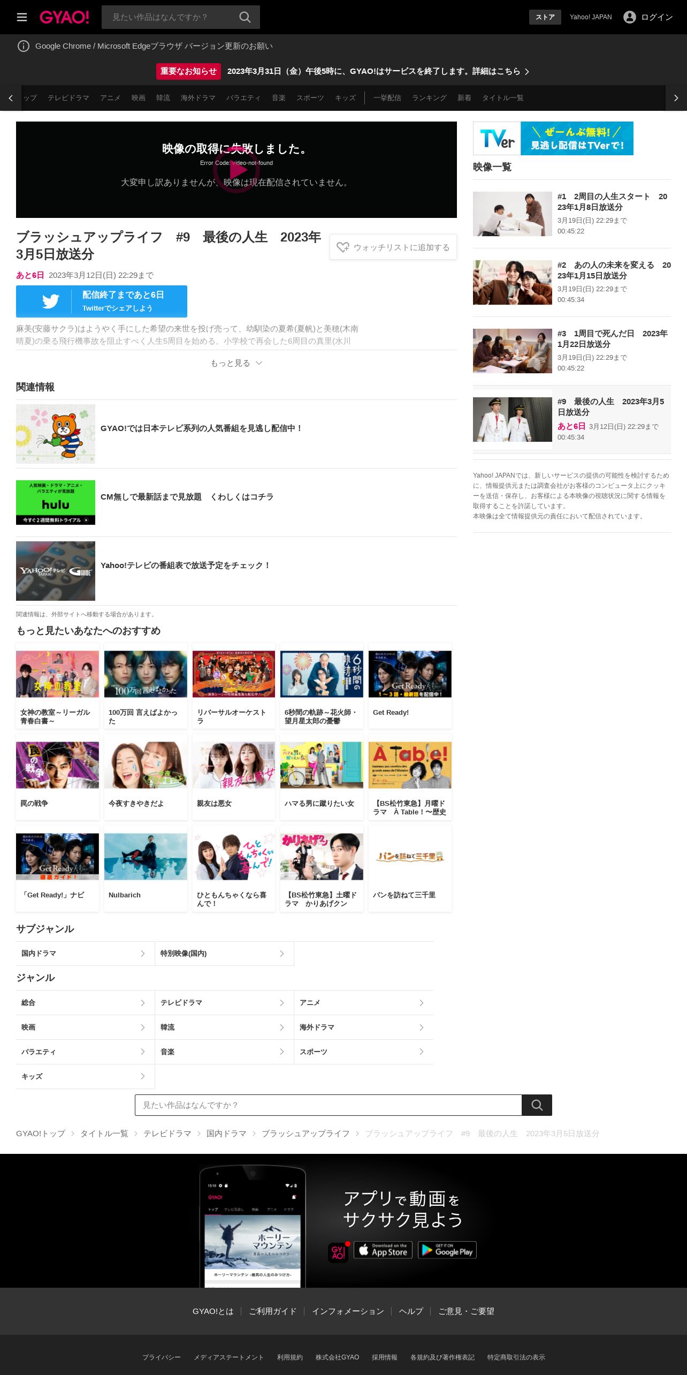Select 映画 in top navigation
Viewport: 687px width, 1375px height.
coord(139,98)
